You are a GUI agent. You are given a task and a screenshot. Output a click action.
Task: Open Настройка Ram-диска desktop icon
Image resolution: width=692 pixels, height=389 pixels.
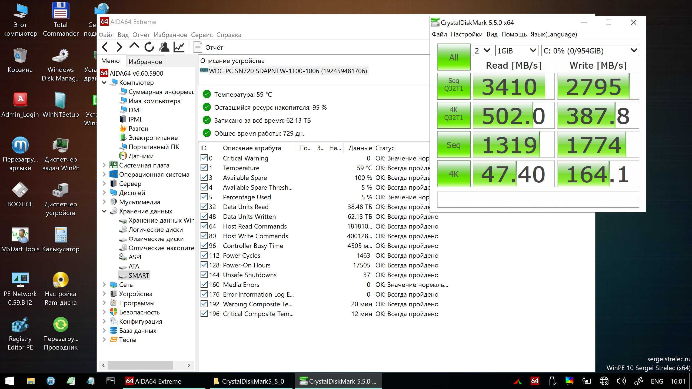[x=61, y=289]
